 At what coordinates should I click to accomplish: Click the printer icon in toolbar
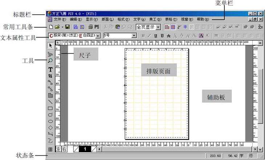click(x=91, y=27)
